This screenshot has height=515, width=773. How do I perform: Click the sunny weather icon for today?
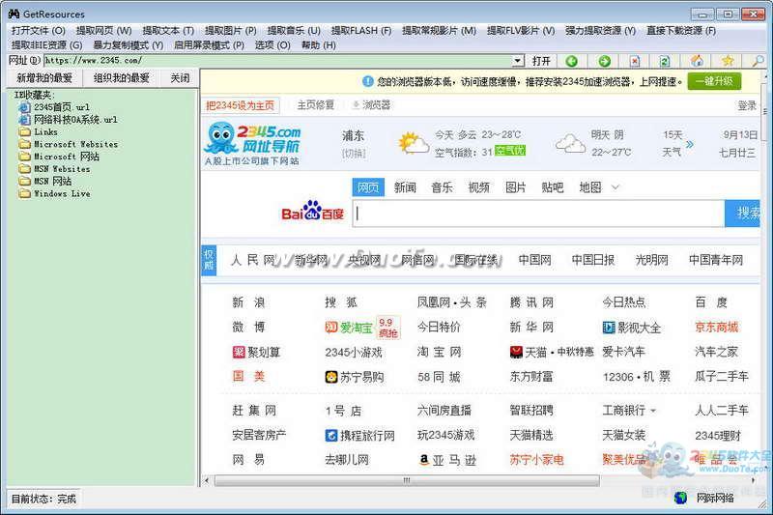click(x=414, y=143)
